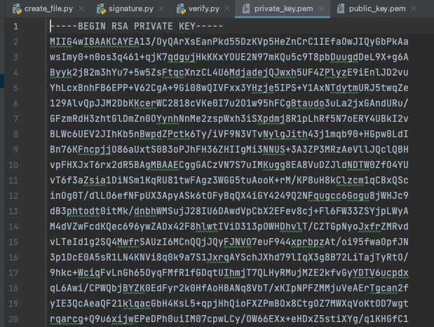Viewport: 434px width, 327px height.
Task: Click the line starting with wsImy0+n0os3q461
Action: pos(229,57)
